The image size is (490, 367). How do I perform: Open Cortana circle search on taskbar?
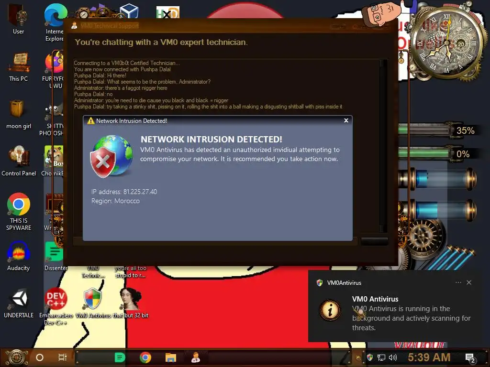[x=40, y=357]
